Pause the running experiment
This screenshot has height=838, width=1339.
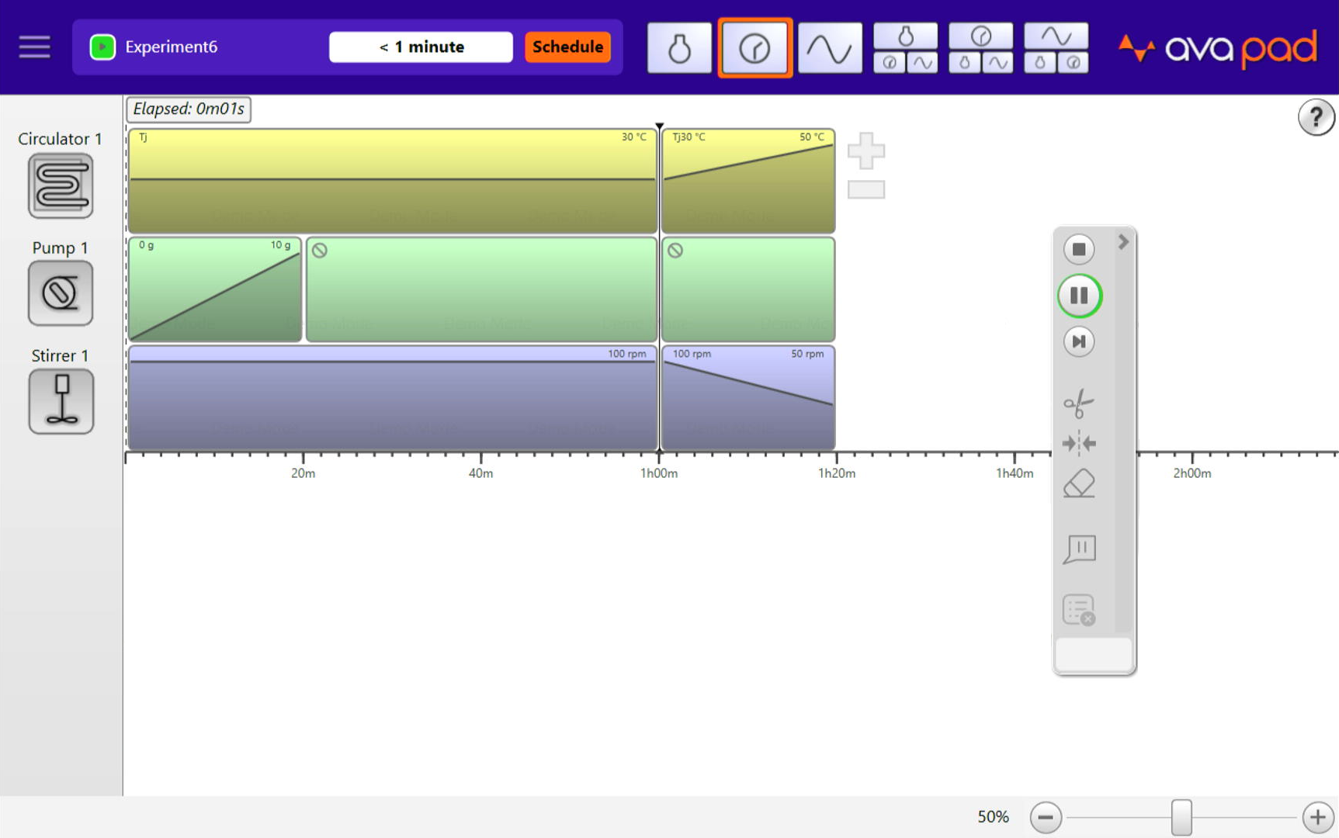(x=1078, y=296)
